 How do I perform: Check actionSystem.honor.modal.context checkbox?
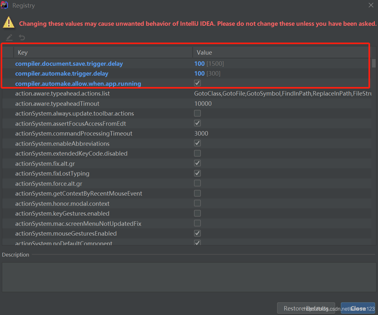pos(197,203)
